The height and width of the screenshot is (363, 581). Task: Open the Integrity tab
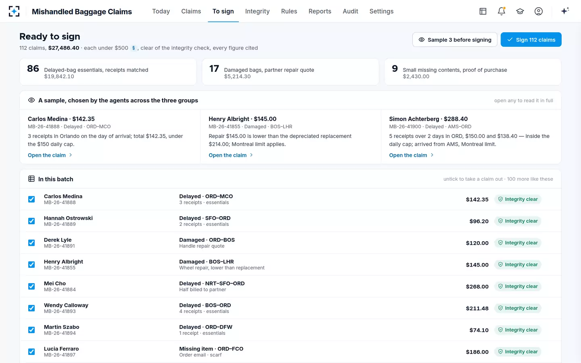point(257,11)
